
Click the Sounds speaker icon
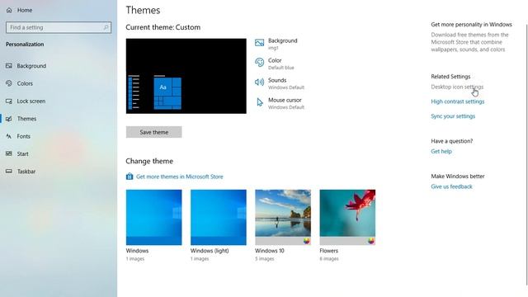click(259, 82)
